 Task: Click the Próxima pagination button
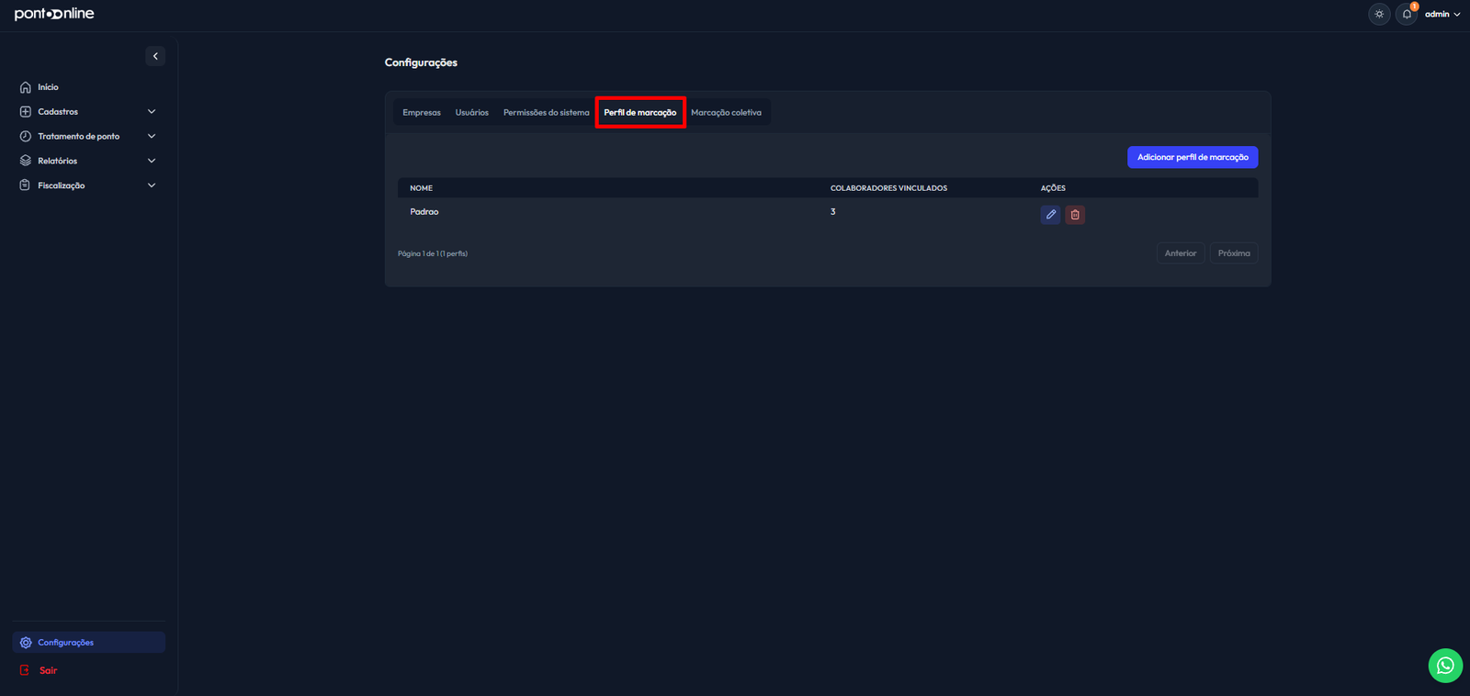[1234, 253]
